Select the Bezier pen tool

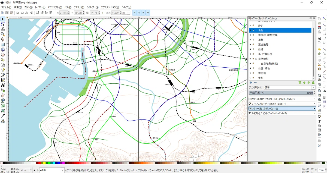tap(3, 75)
